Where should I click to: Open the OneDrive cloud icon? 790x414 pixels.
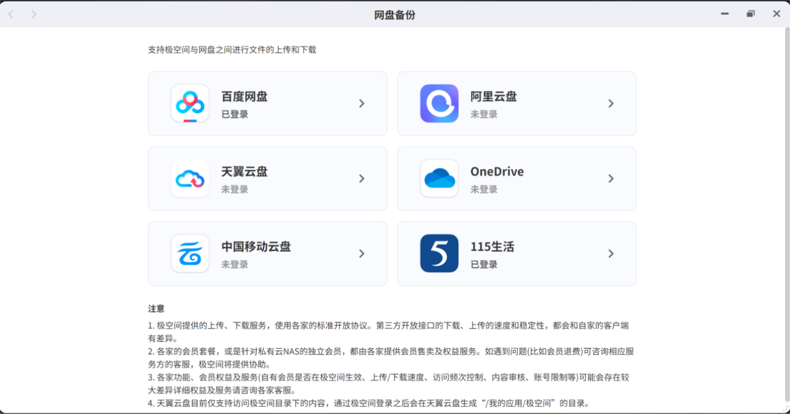coord(439,178)
